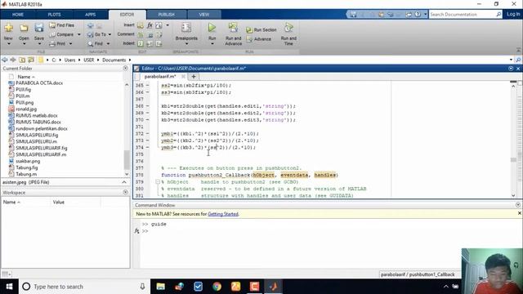Open MATLAB from the taskbar

273,287
